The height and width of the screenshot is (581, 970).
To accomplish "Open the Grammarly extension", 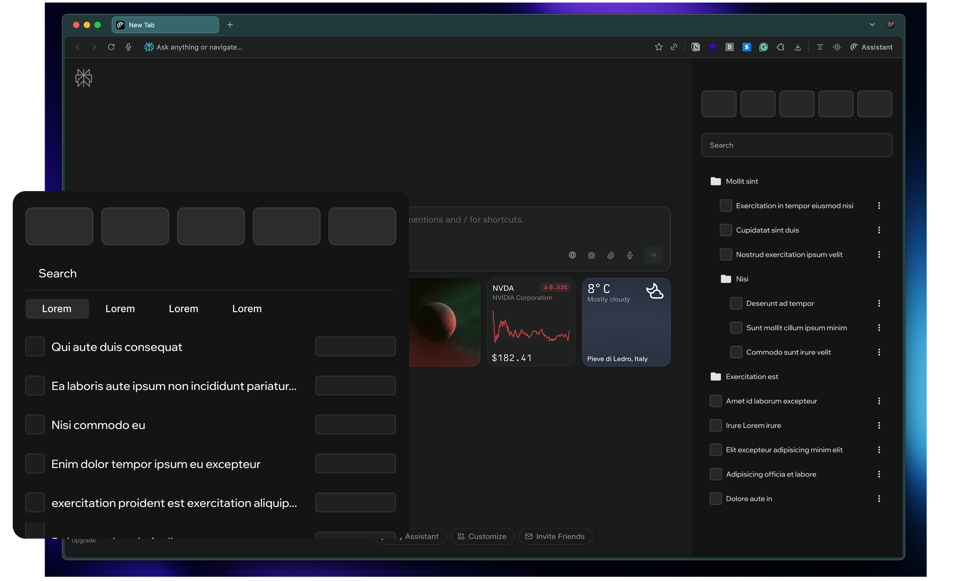I will (764, 47).
